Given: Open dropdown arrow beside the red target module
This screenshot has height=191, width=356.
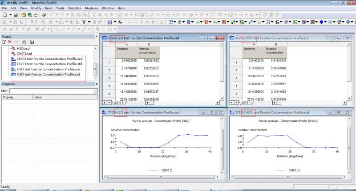Looking at the screenshot, I should tap(290, 22).
